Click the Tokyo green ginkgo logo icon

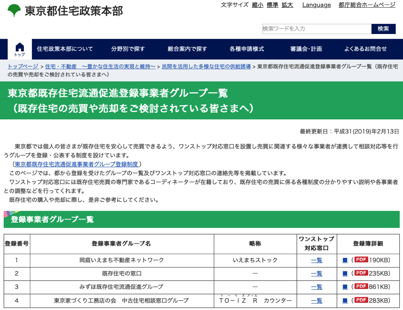14,10
